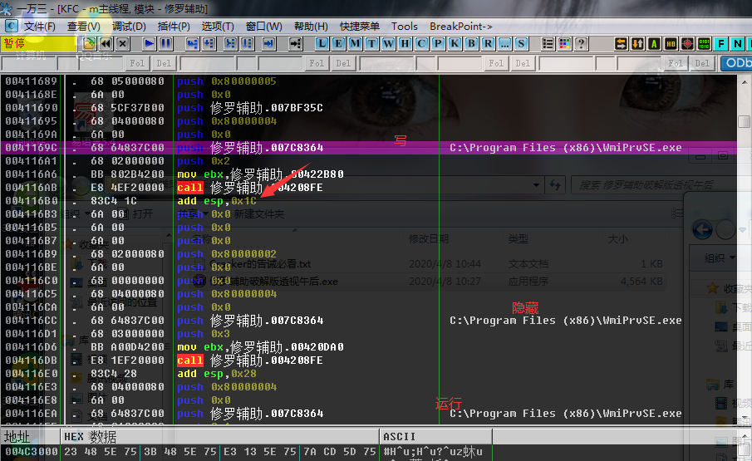Expand the 组织 dropdown in right Explorer window

(x=720, y=257)
